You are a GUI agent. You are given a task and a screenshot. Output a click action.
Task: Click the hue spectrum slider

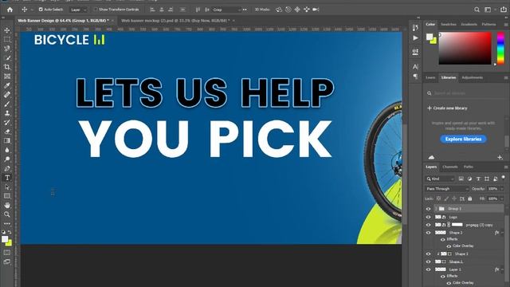click(x=500, y=48)
